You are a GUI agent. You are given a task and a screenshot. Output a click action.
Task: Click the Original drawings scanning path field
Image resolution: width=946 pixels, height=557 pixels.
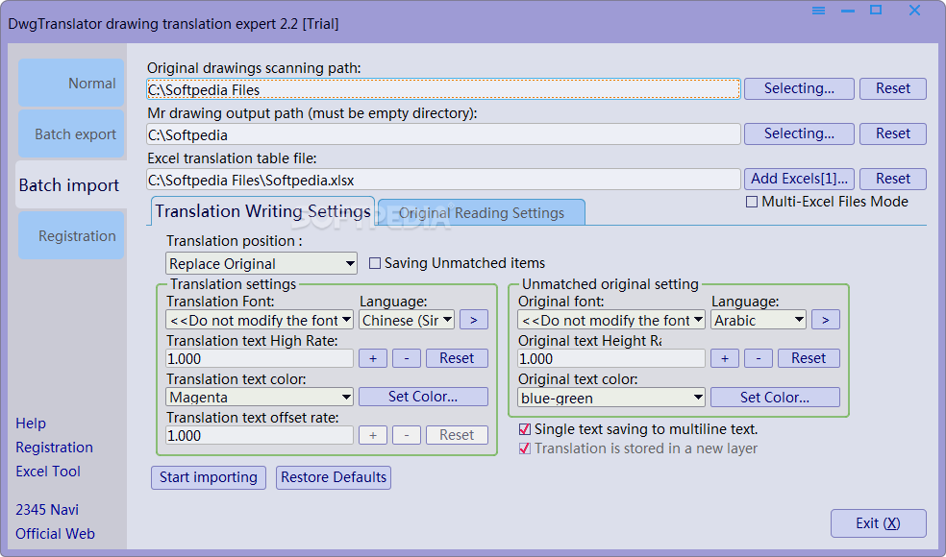(443, 89)
